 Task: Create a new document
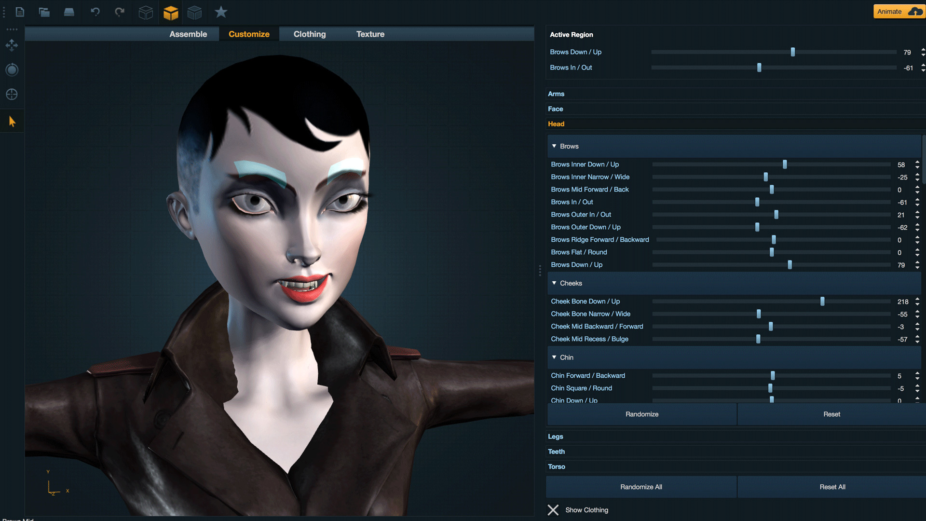20,12
